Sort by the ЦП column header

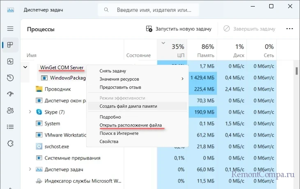tap(172, 50)
